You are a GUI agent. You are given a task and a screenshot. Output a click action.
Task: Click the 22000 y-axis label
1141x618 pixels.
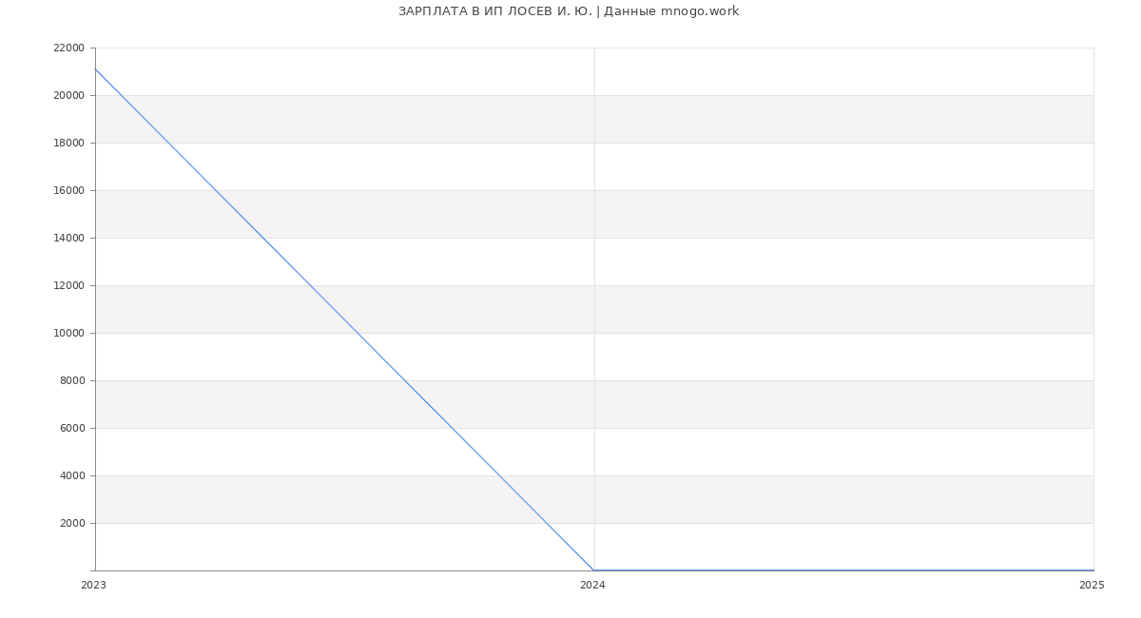68,48
